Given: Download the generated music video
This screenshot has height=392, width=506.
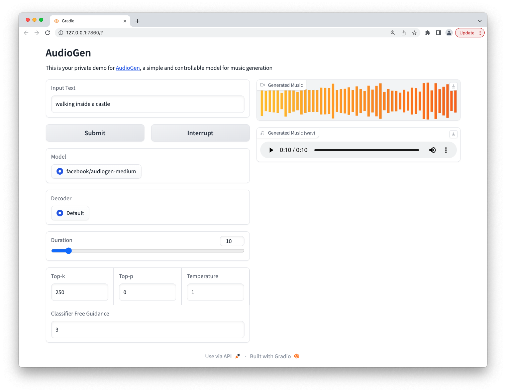Looking at the screenshot, I should point(453,86).
